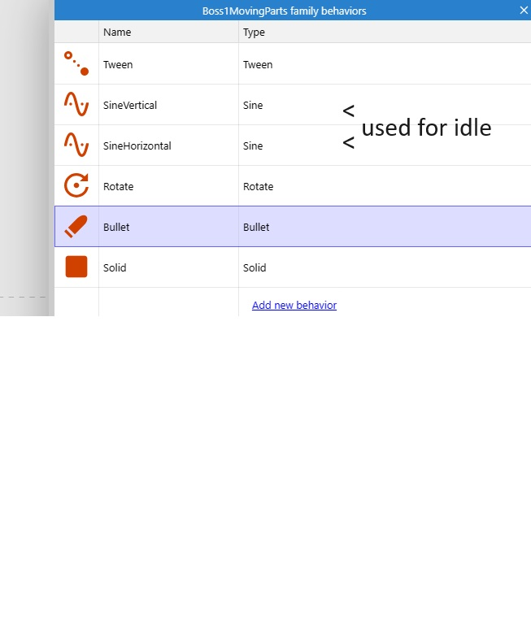Select the Tween behavior name
Viewport: 531px width, 621px height.
pos(118,65)
